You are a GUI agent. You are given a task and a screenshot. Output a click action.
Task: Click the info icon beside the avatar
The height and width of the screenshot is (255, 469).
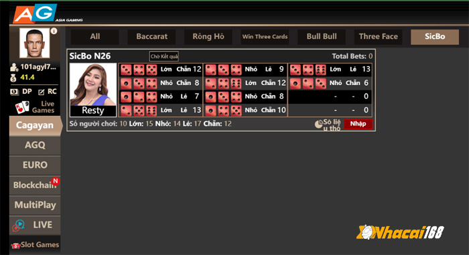click(54, 31)
